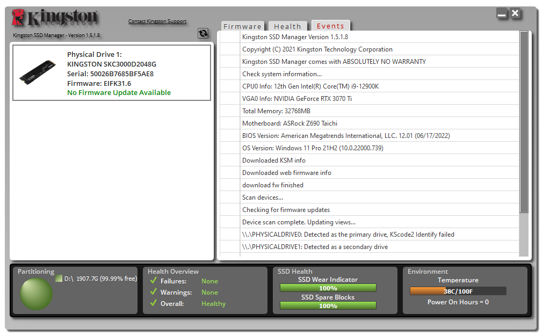Click the Overall green checkmark icon
Image resolution: width=543 pixels, height=336 pixels.
pyautogui.click(x=154, y=303)
